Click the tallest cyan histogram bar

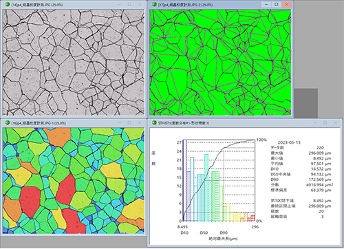click(x=206, y=188)
